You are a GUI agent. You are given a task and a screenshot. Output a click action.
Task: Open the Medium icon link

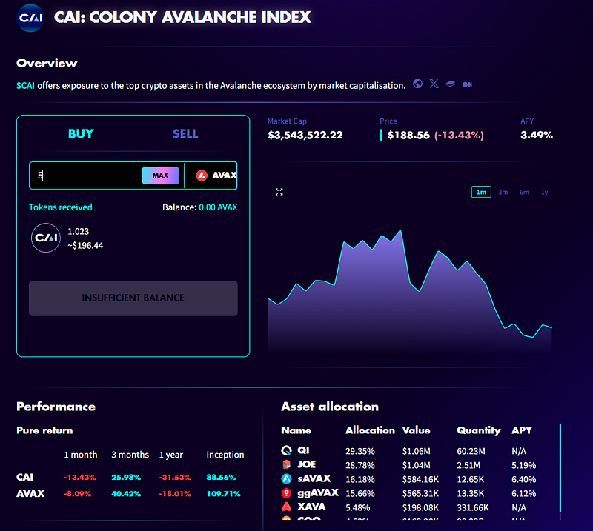tap(467, 84)
